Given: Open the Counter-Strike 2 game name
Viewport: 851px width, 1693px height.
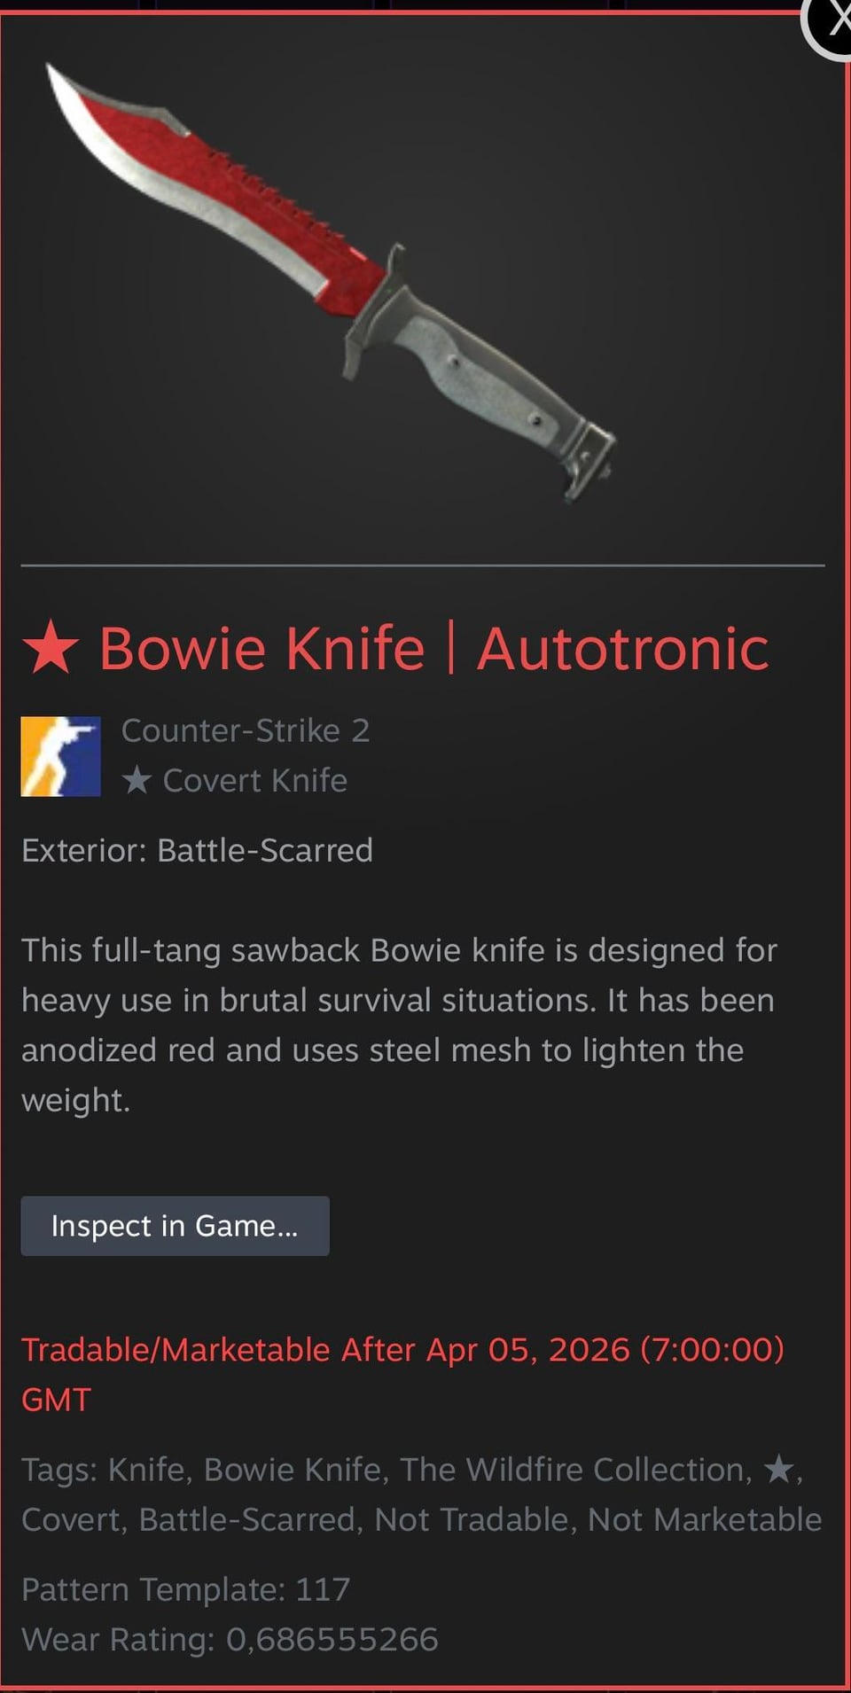Looking at the screenshot, I should (246, 730).
